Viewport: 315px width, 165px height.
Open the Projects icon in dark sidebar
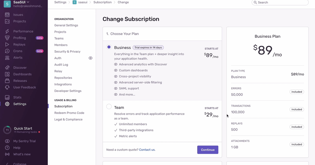coord(7,21)
